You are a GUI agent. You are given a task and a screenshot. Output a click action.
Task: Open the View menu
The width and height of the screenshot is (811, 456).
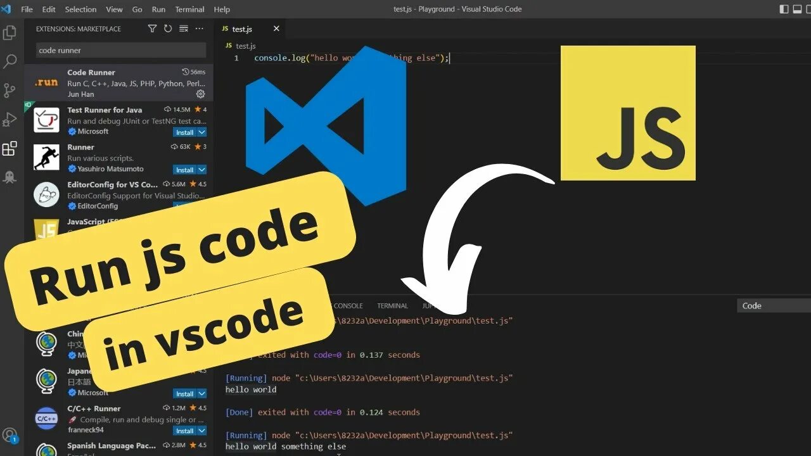point(115,9)
